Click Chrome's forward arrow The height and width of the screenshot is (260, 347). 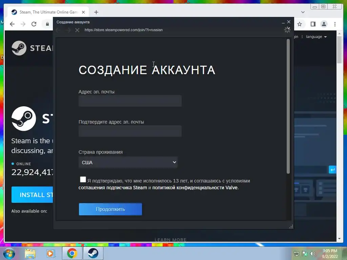23,24
